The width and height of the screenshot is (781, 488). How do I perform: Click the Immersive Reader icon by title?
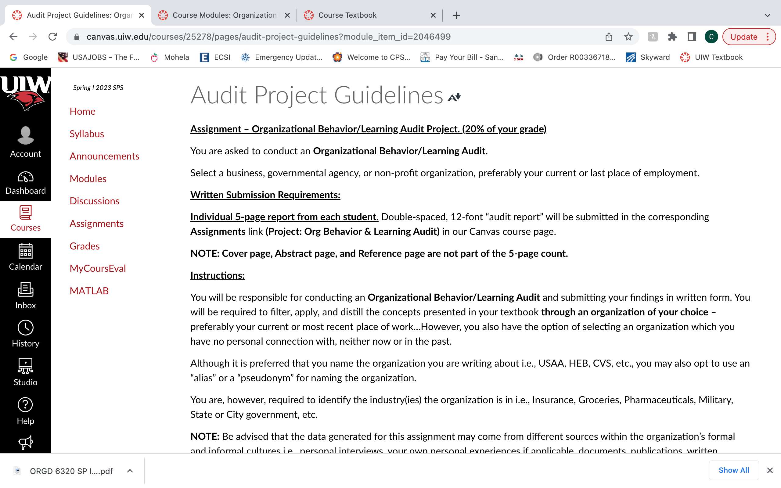point(454,97)
